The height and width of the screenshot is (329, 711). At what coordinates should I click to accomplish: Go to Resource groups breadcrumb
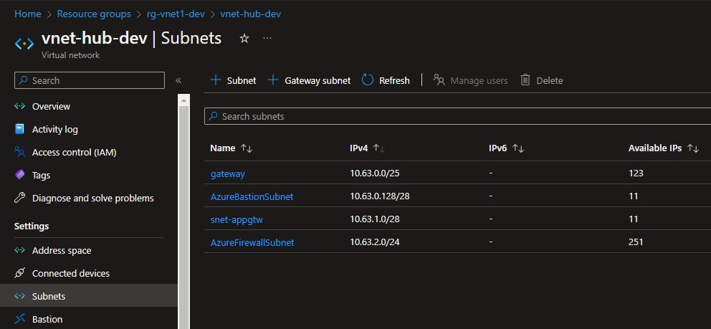pos(94,14)
